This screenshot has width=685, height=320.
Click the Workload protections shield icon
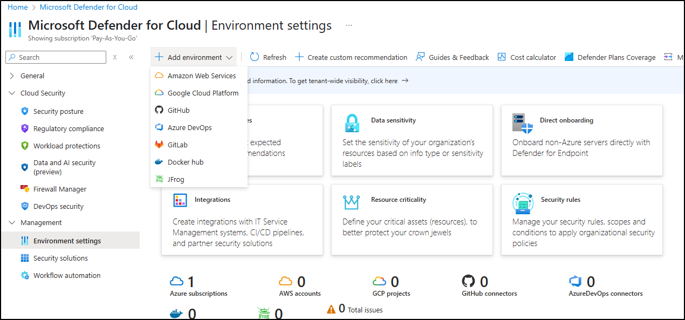coord(24,146)
